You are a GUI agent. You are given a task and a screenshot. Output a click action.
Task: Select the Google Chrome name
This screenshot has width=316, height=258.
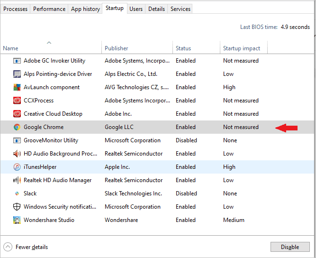[44, 127]
